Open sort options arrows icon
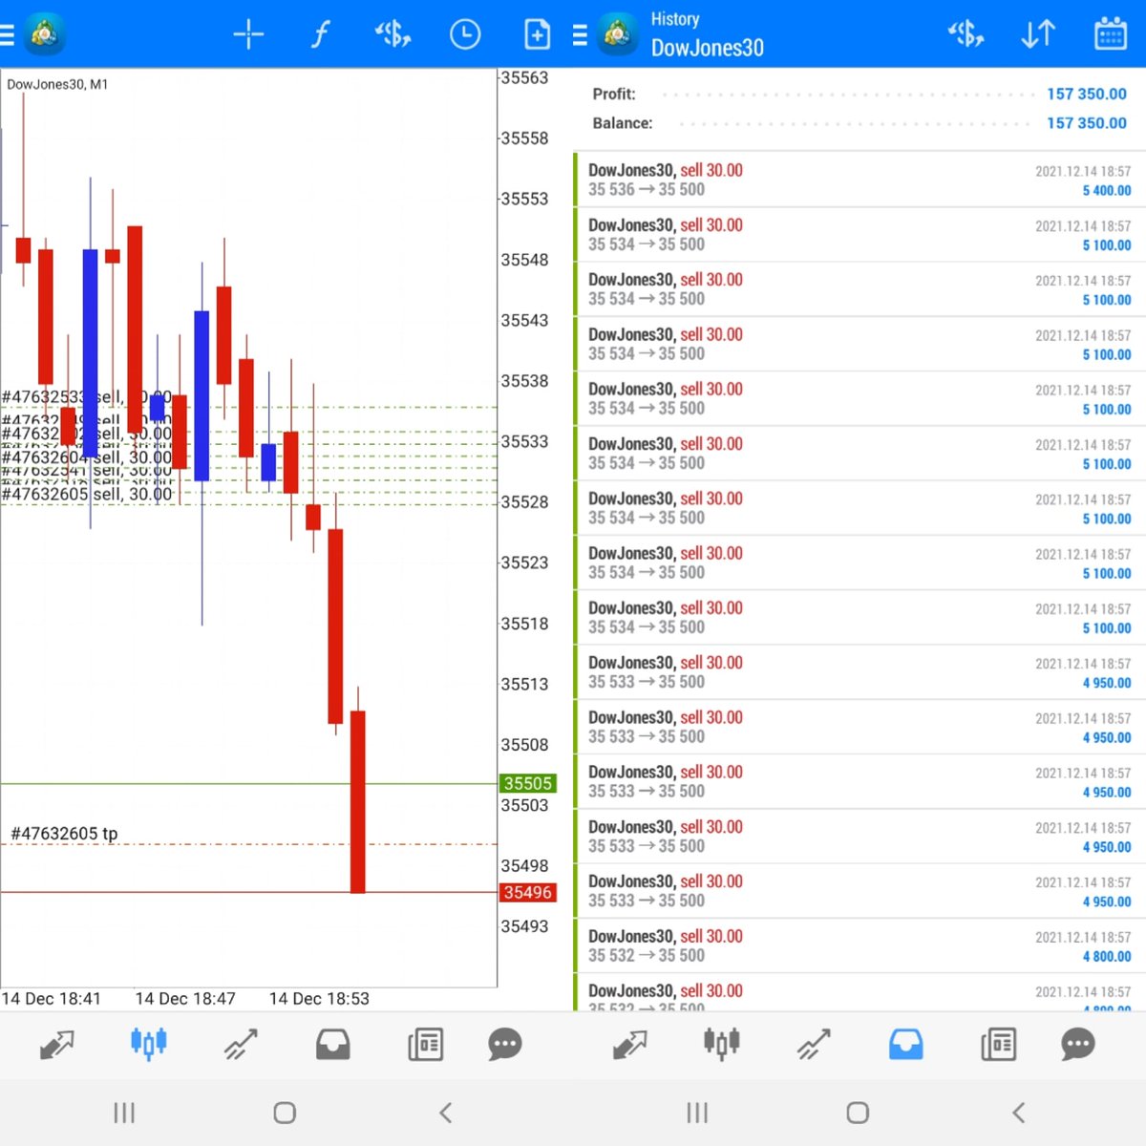This screenshot has height=1146, width=1146. click(x=1038, y=35)
